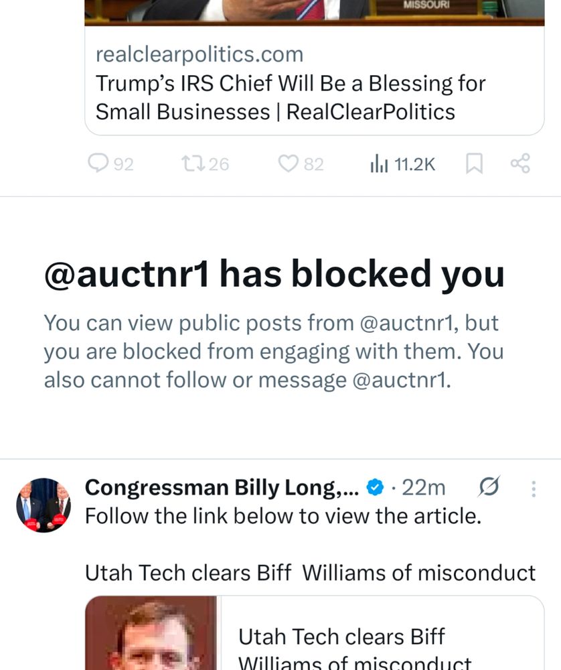Screen dimensions: 561x670
Task: Open Trump's IRS Chief article headline
Action: (290, 97)
